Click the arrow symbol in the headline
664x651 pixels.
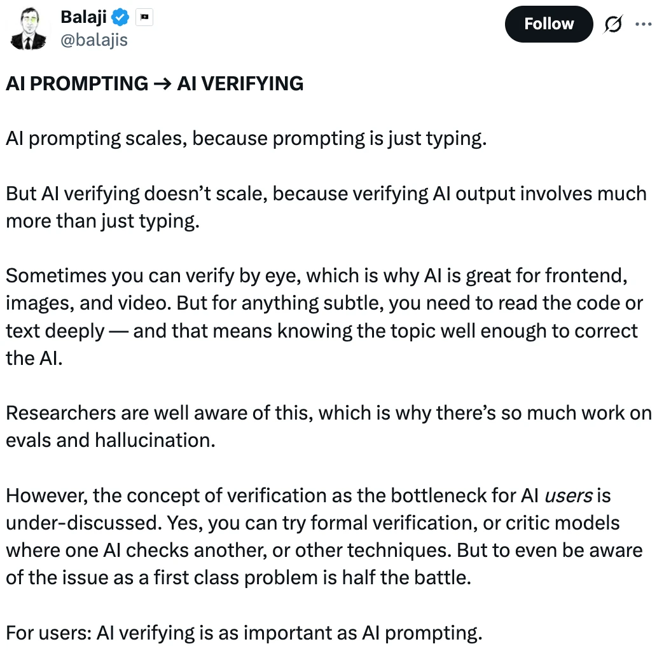[x=163, y=84]
